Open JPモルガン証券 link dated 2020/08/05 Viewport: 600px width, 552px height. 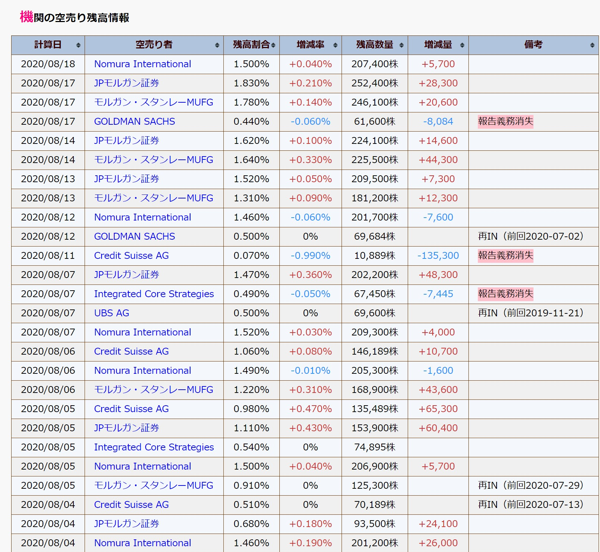(x=127, y=428)
